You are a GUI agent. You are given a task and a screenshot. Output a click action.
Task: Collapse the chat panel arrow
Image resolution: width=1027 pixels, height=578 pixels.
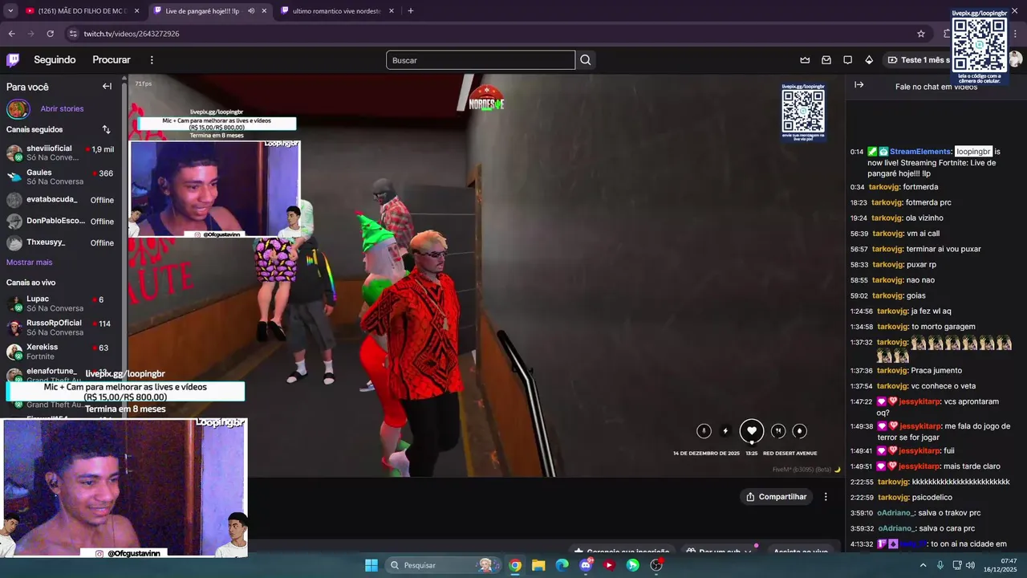859,85
